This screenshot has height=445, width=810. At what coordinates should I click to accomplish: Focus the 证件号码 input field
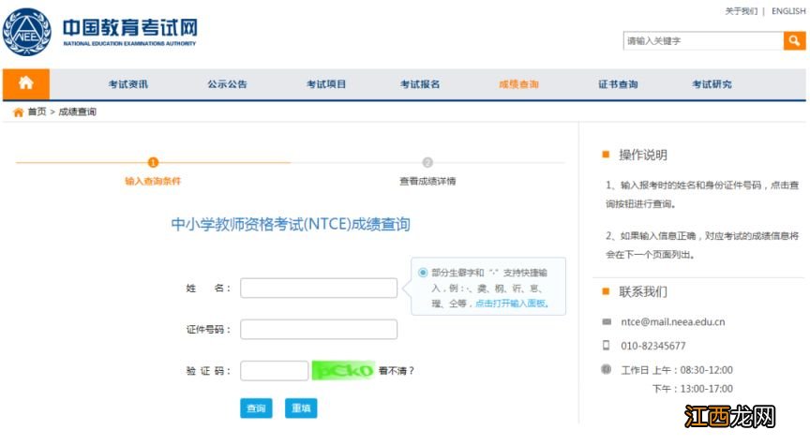(319, 330)
